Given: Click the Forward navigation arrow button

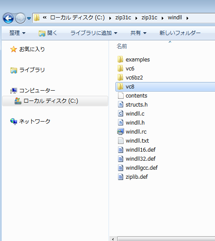Looking at the screenshot, I should (21, 18).
